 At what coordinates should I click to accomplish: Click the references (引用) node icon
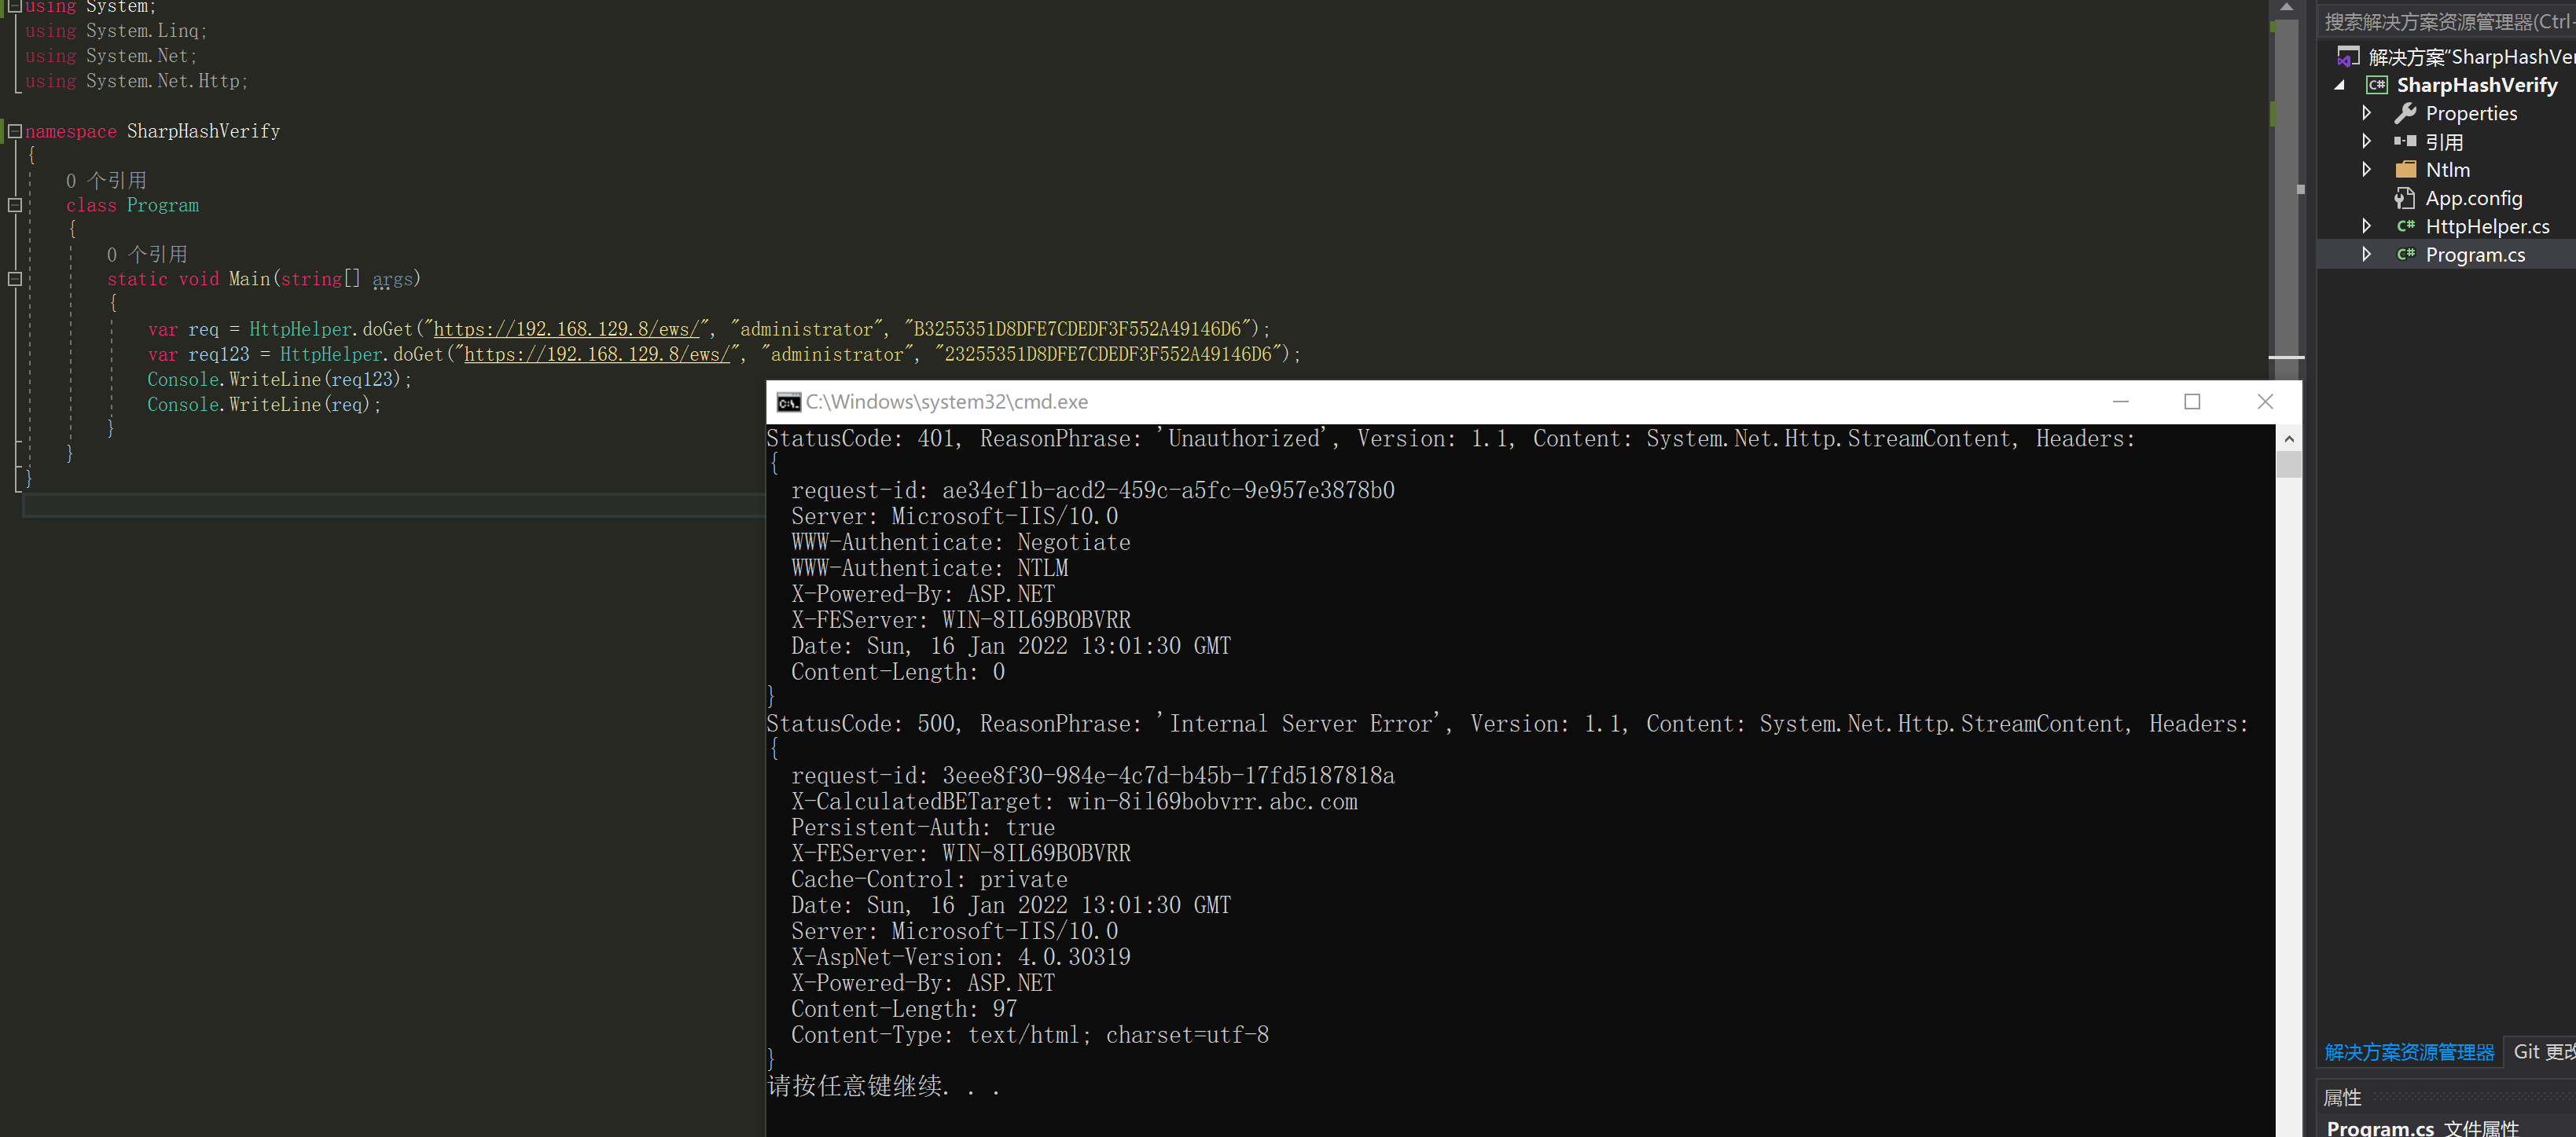2405,142
